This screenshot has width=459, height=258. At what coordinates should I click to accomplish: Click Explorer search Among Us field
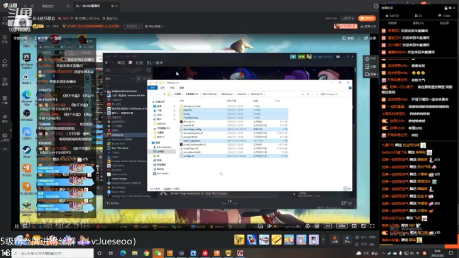pos(332,94)
